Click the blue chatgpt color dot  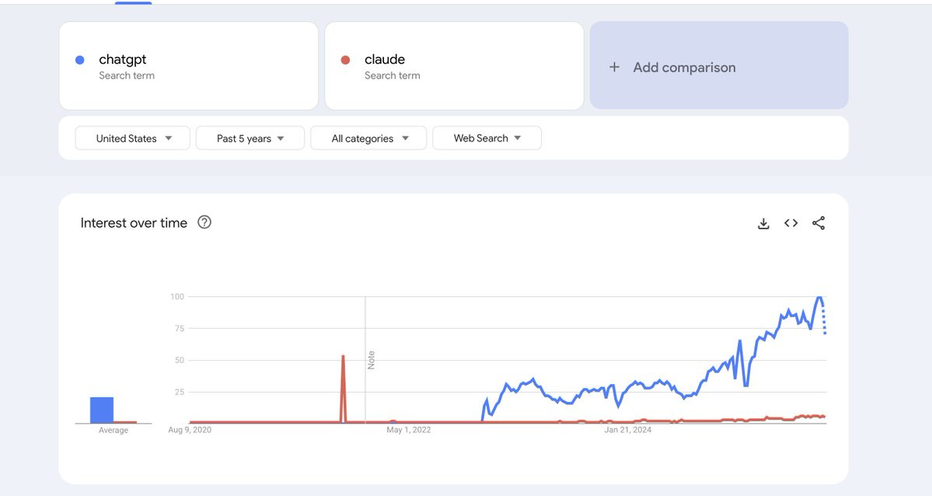coord(80,60)
